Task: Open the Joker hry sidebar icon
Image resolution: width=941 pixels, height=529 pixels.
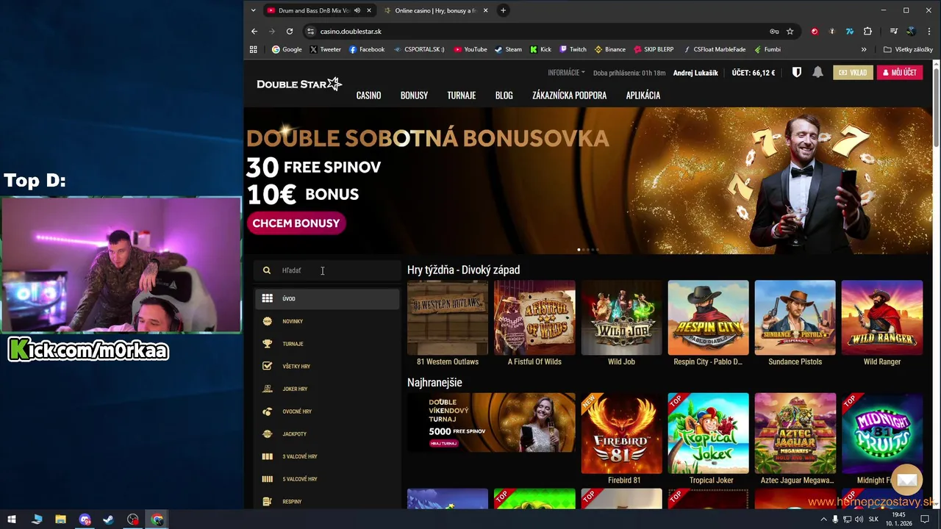Action: [267, 389]
